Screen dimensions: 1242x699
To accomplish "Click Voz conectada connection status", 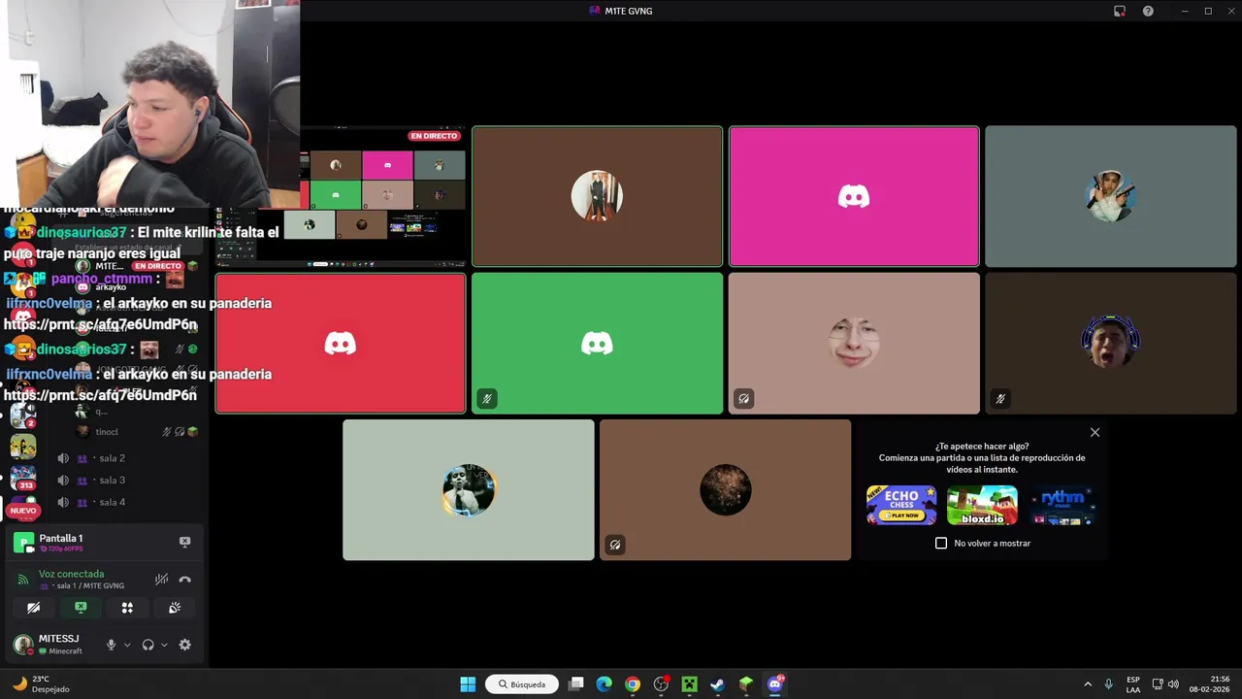I will coord(71,575).
